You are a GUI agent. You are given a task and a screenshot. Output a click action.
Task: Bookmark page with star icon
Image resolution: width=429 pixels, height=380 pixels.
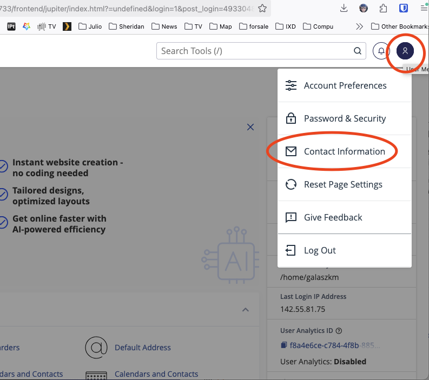point(262,8)
